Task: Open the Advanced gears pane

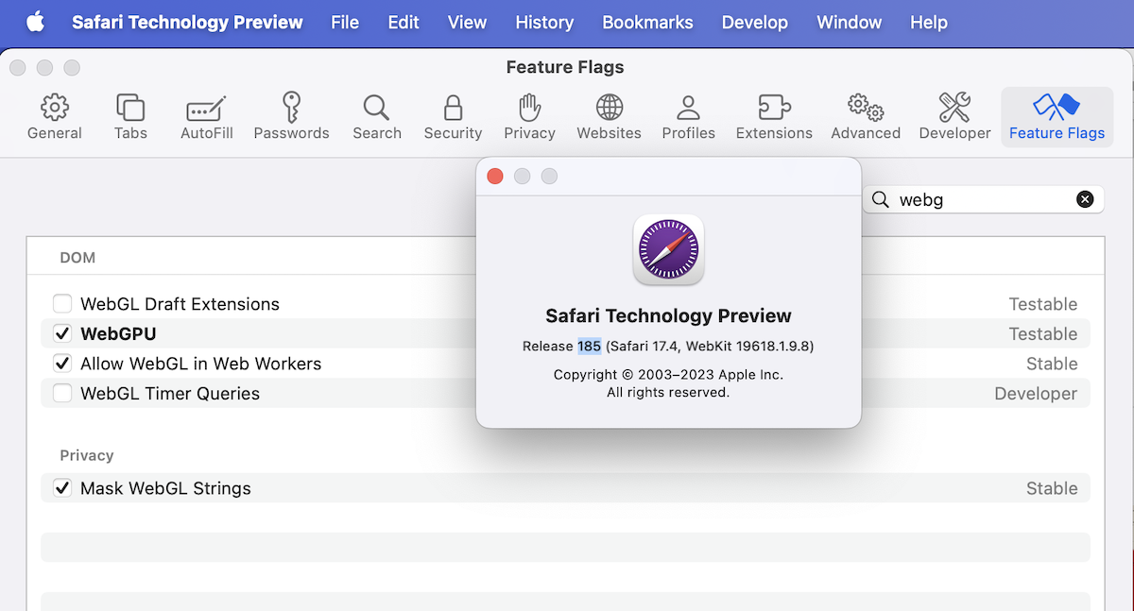Action: 866,117
